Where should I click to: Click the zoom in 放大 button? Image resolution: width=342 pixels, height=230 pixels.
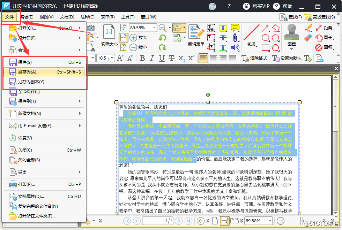tap(138, 38)
